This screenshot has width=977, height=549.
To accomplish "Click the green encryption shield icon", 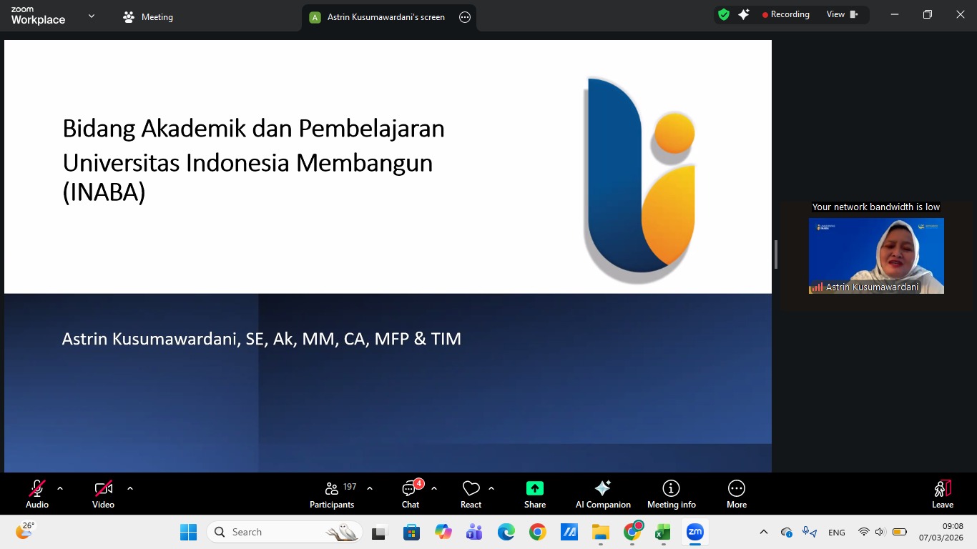I will 724,14.
